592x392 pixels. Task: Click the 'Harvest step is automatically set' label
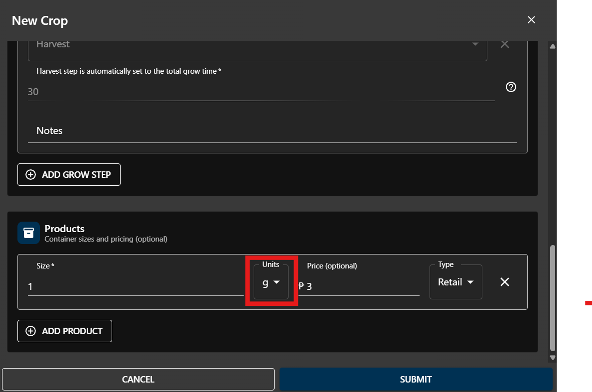coord(129,71)
